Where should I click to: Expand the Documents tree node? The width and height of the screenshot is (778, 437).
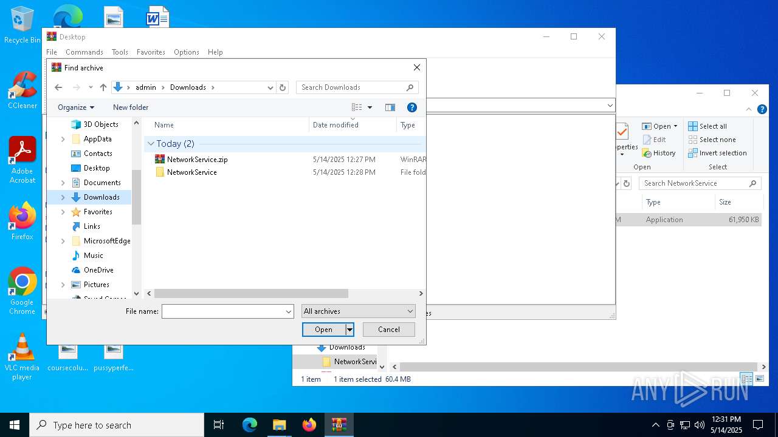point(63,183)
